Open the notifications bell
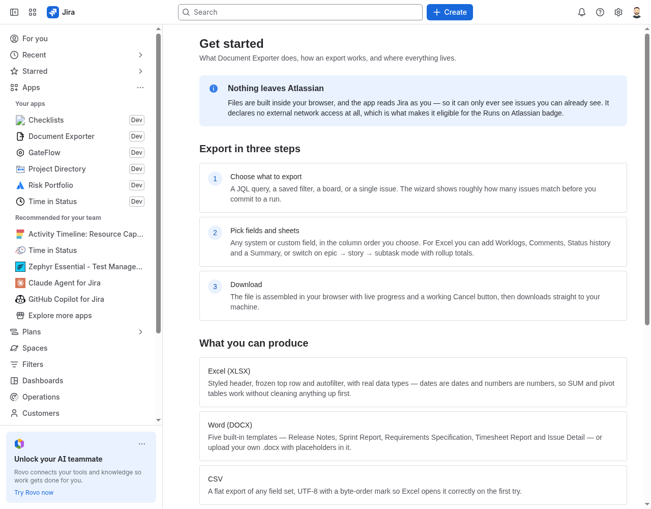The width and height of the screenshot is (651, 509). (x=582, y=12)
